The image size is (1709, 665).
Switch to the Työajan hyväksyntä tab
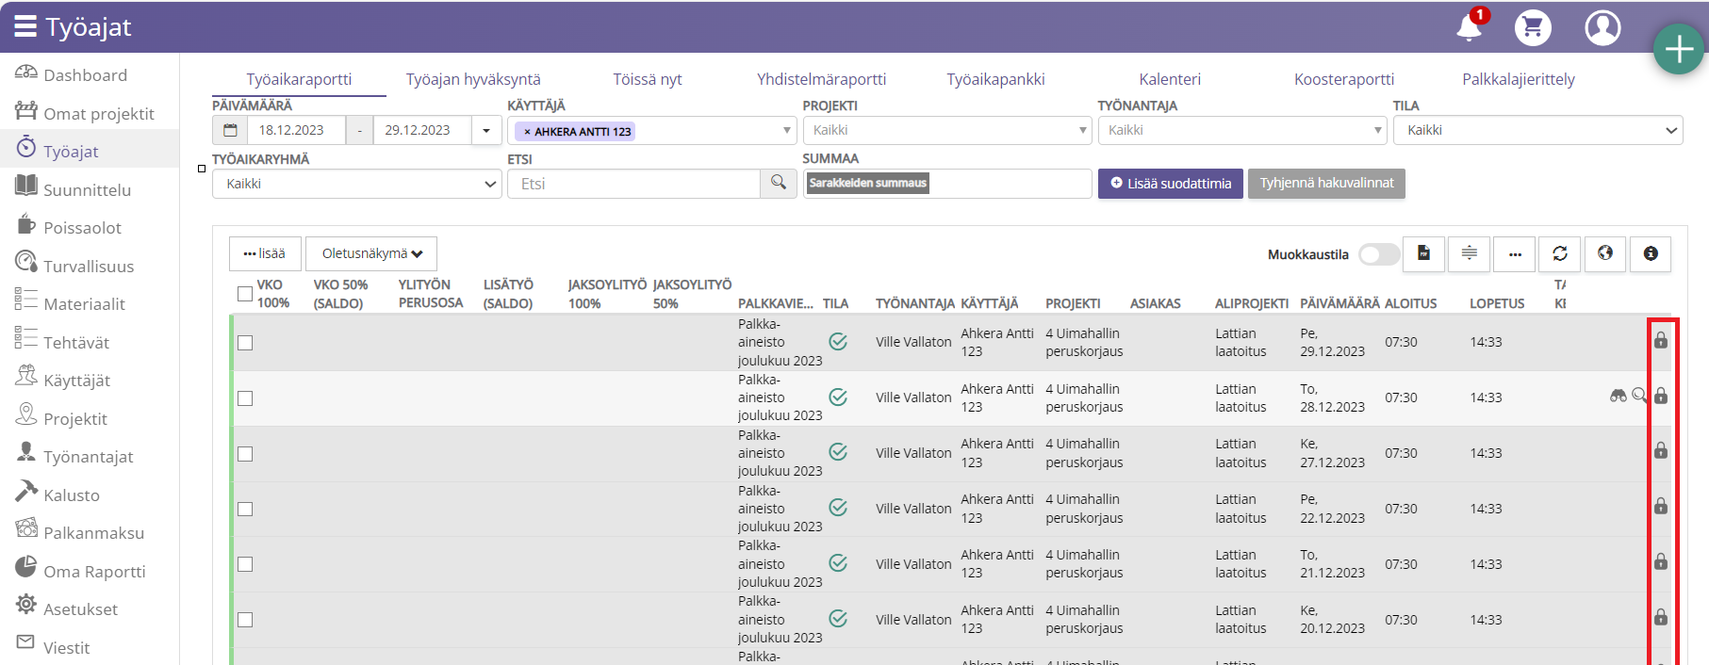pos(473,79)
